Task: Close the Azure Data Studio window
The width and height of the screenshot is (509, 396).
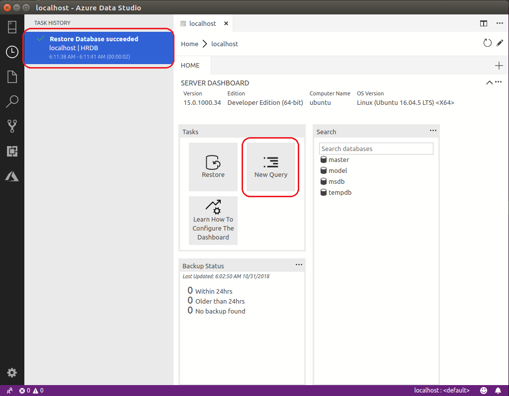Action: tap(7, 7)
